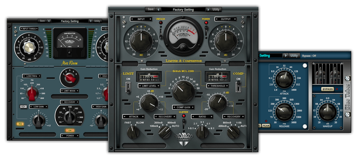Click previous preset arrow in Max Warm window
This screenshot has height=159, width=358.
pos(49,21)
